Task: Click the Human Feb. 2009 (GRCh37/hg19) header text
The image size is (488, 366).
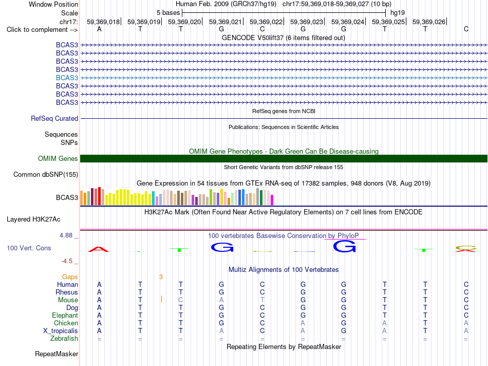Action: (x=226, y=4)
